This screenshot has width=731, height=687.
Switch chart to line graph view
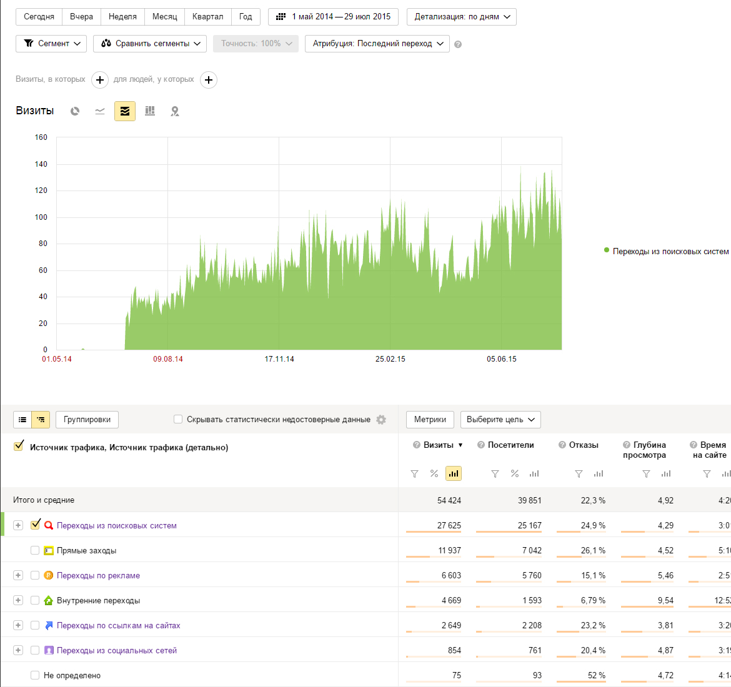100,111
